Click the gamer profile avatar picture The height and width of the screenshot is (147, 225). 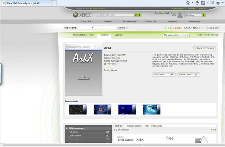pyautogui.click(x=180, y=15)
